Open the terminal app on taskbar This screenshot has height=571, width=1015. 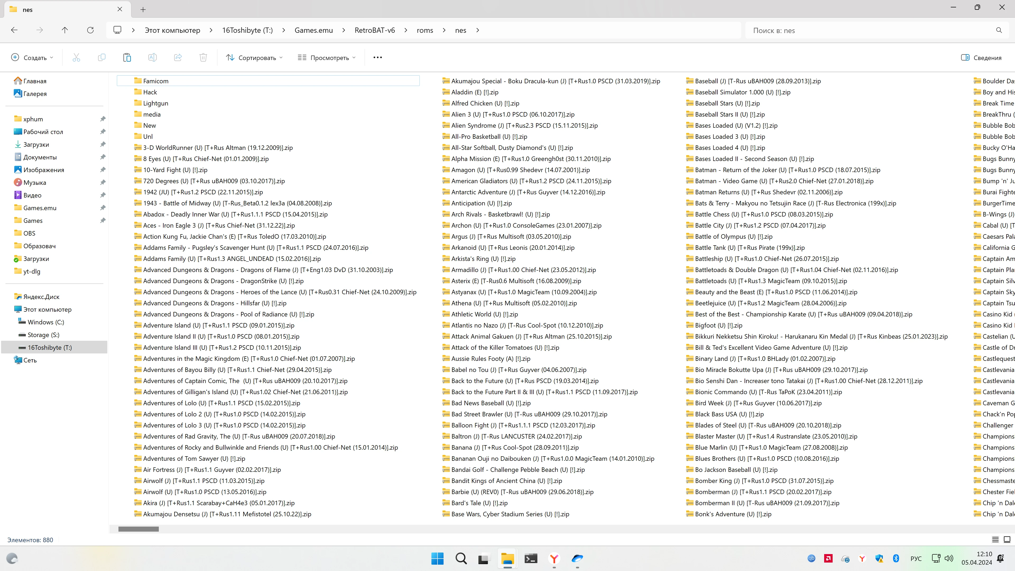click(531, 558)
